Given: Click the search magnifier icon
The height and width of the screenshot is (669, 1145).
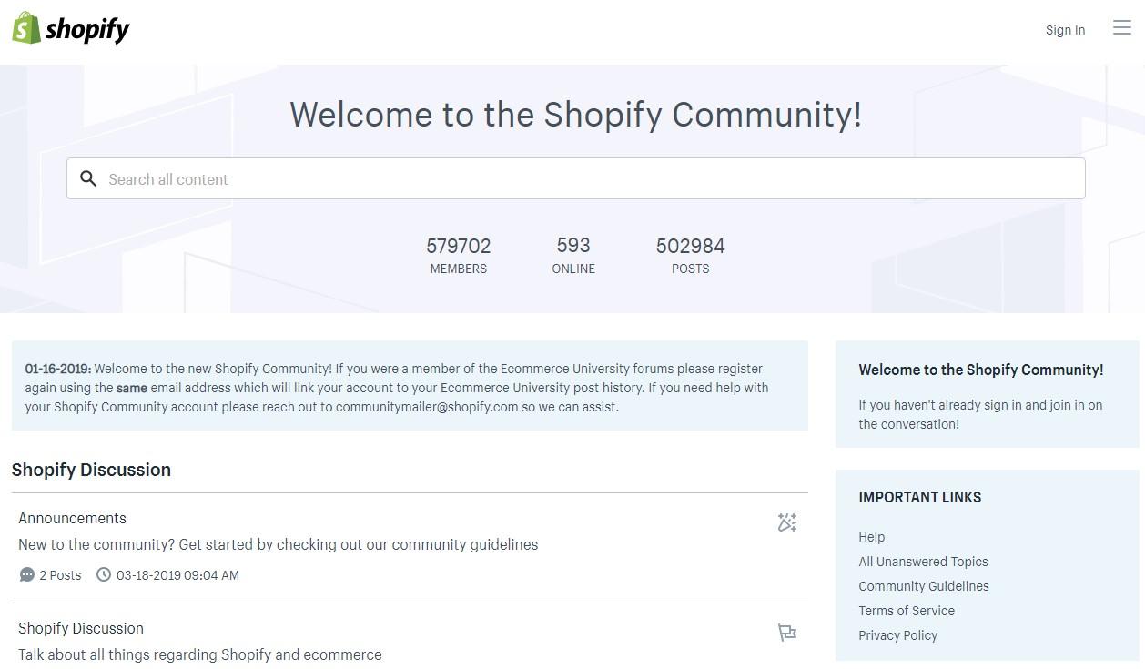Looking at the screenshot, I should [88, 179].
